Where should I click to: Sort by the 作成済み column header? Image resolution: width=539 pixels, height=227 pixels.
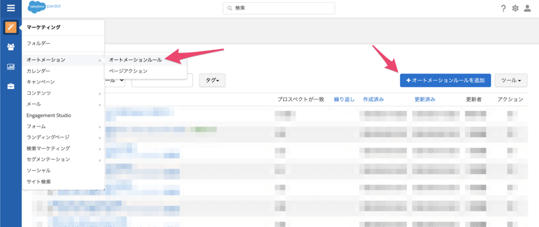point(376,99)
